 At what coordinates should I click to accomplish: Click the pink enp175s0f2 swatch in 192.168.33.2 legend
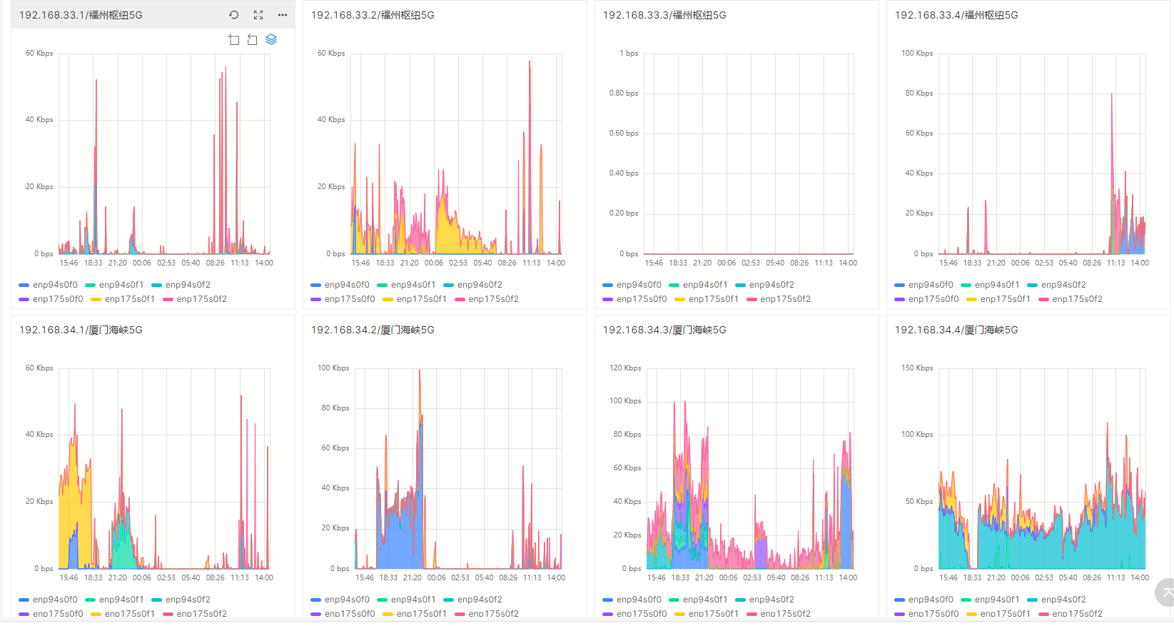(460, 300)
